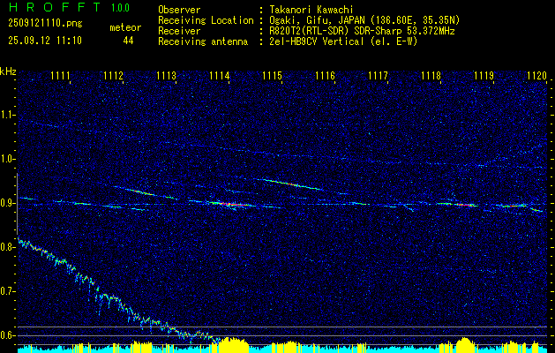Click the 0.7 kHz frequency label

7,291
